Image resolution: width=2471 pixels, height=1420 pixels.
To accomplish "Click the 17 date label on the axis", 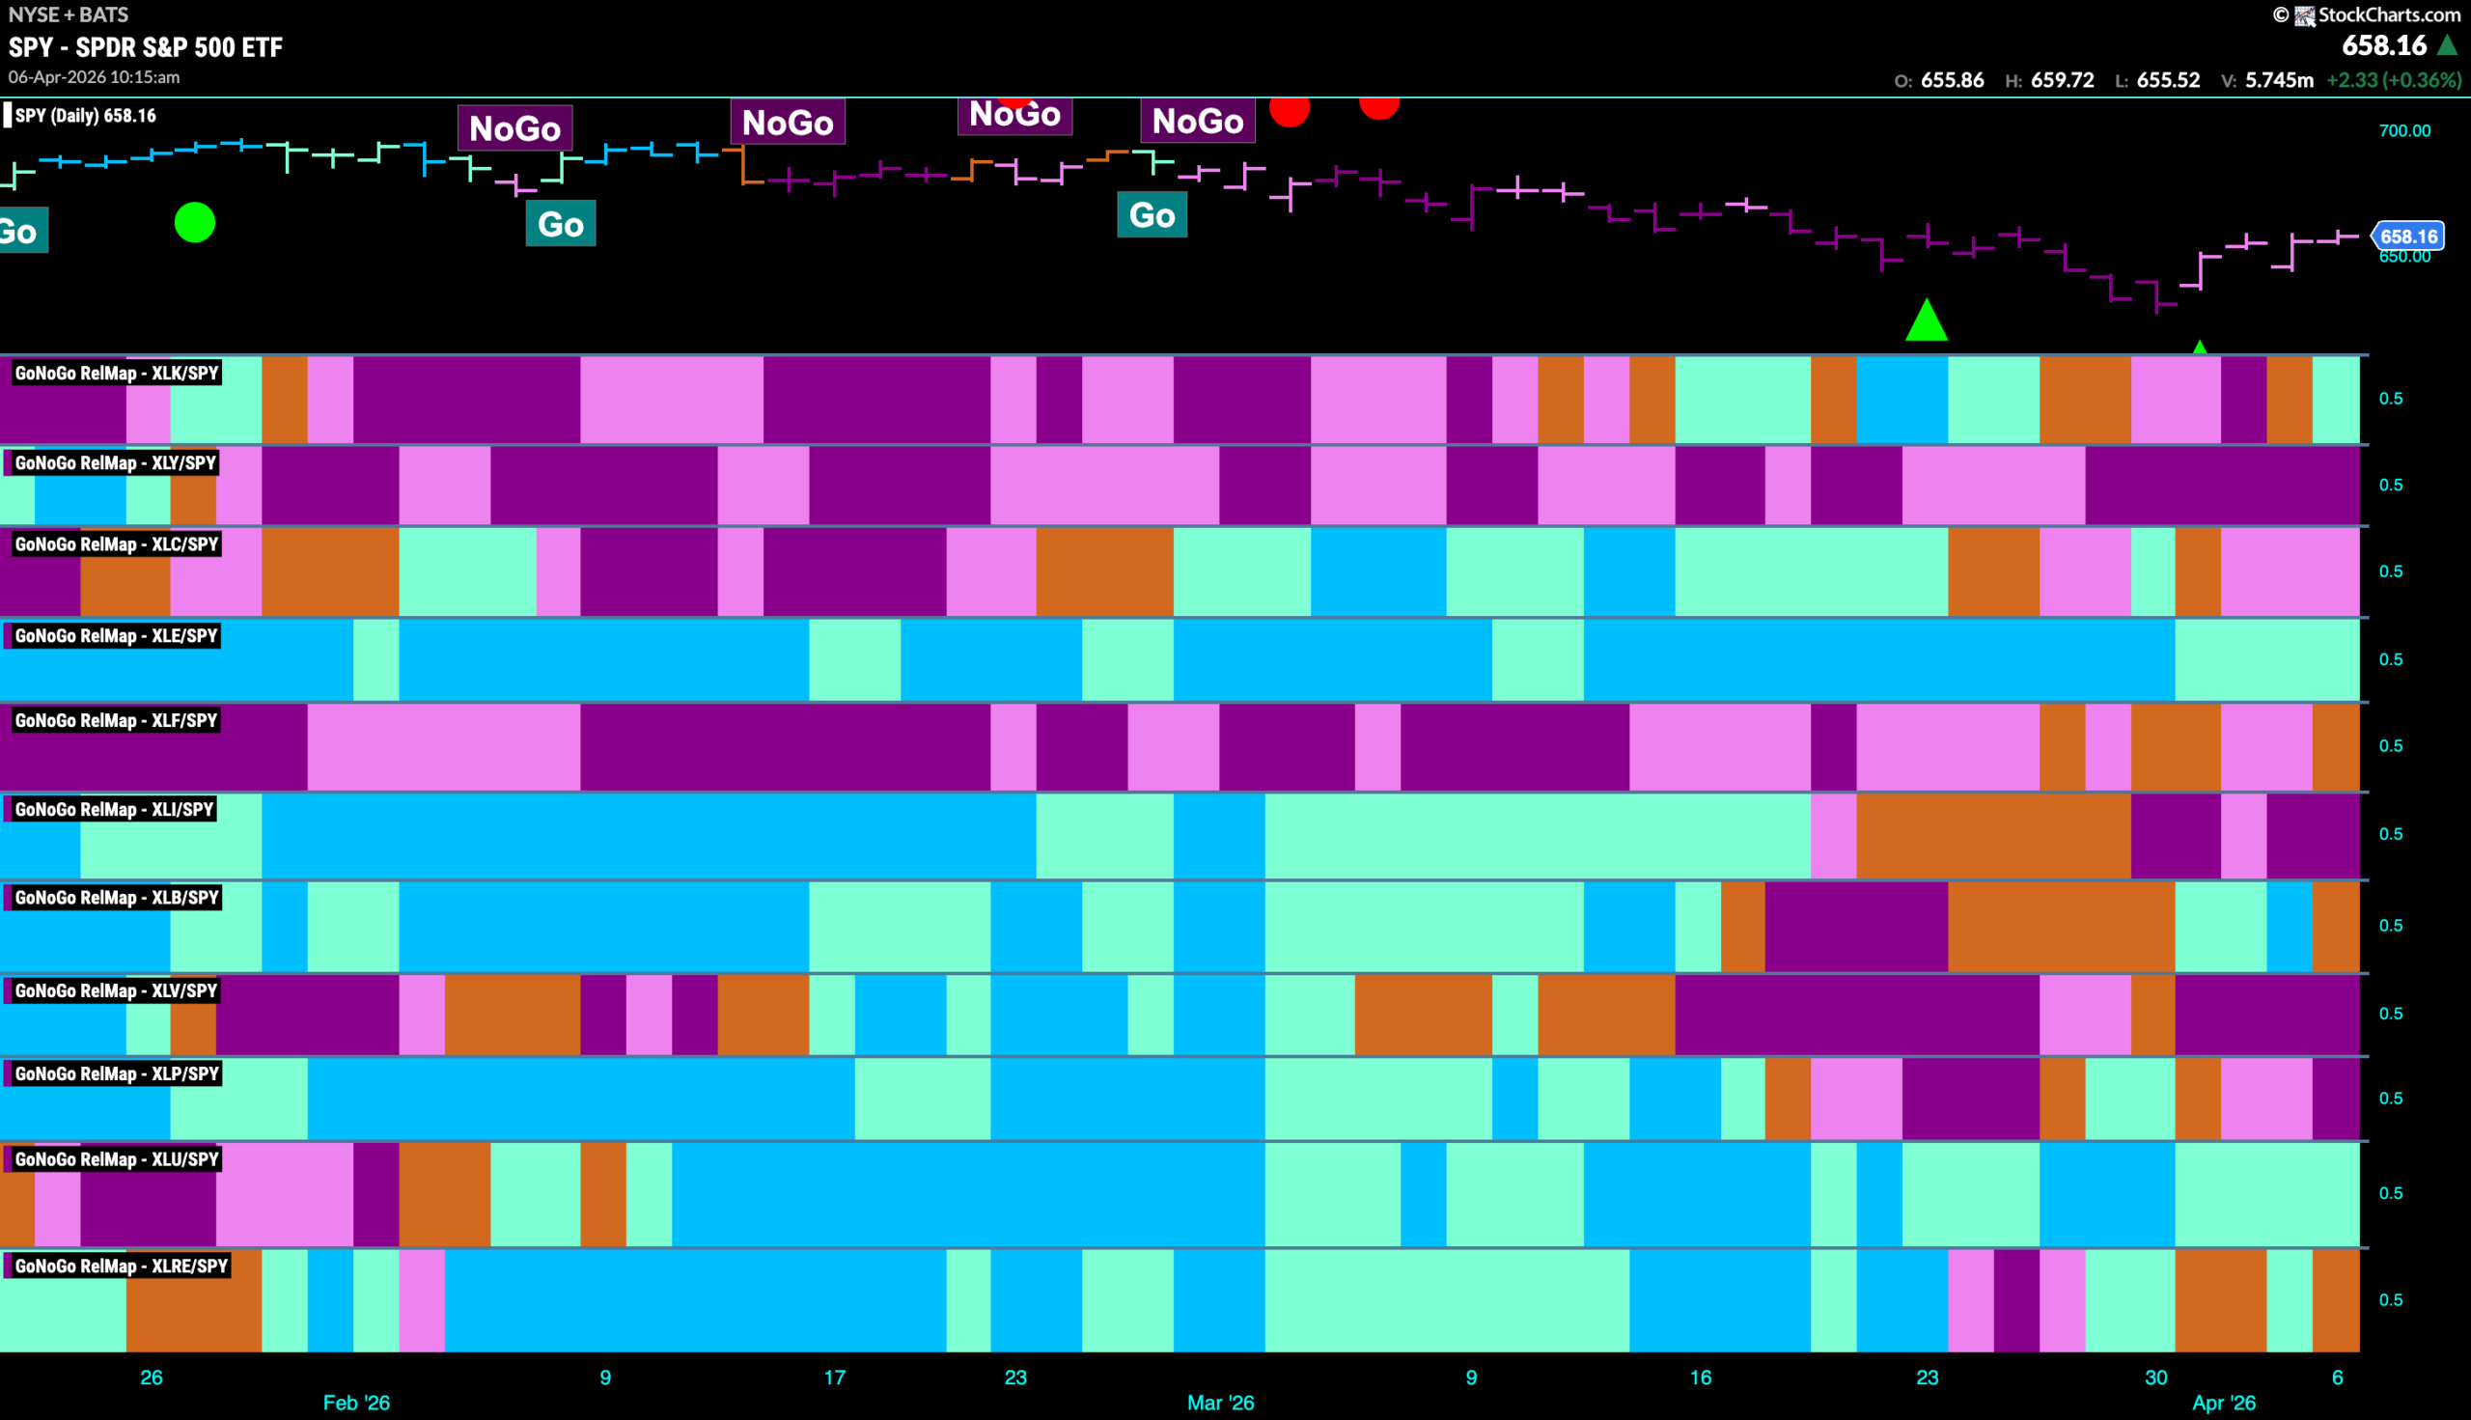I will click(835, 1378).
